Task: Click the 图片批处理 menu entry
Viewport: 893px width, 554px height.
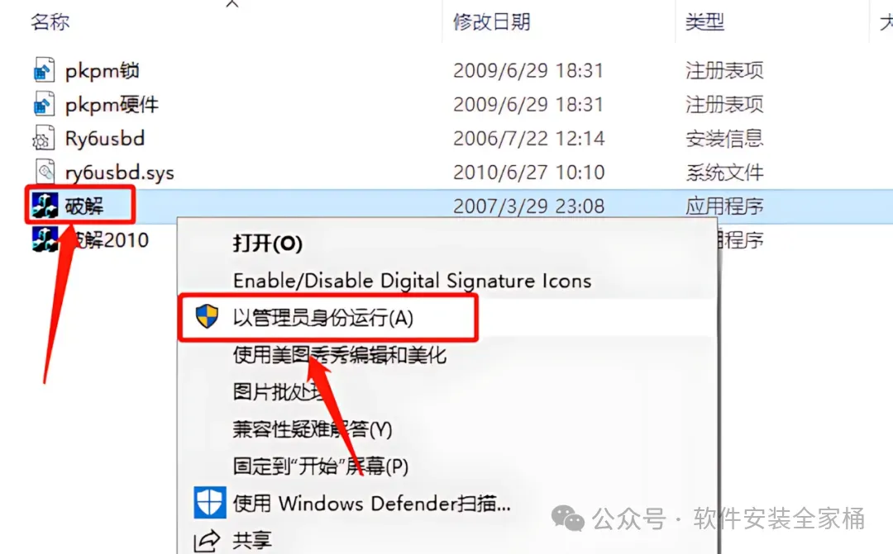Action: click(279, 392)
